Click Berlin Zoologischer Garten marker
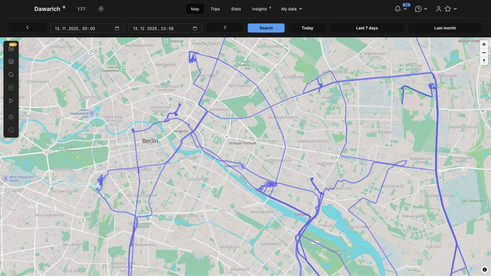 pos(6,179)
